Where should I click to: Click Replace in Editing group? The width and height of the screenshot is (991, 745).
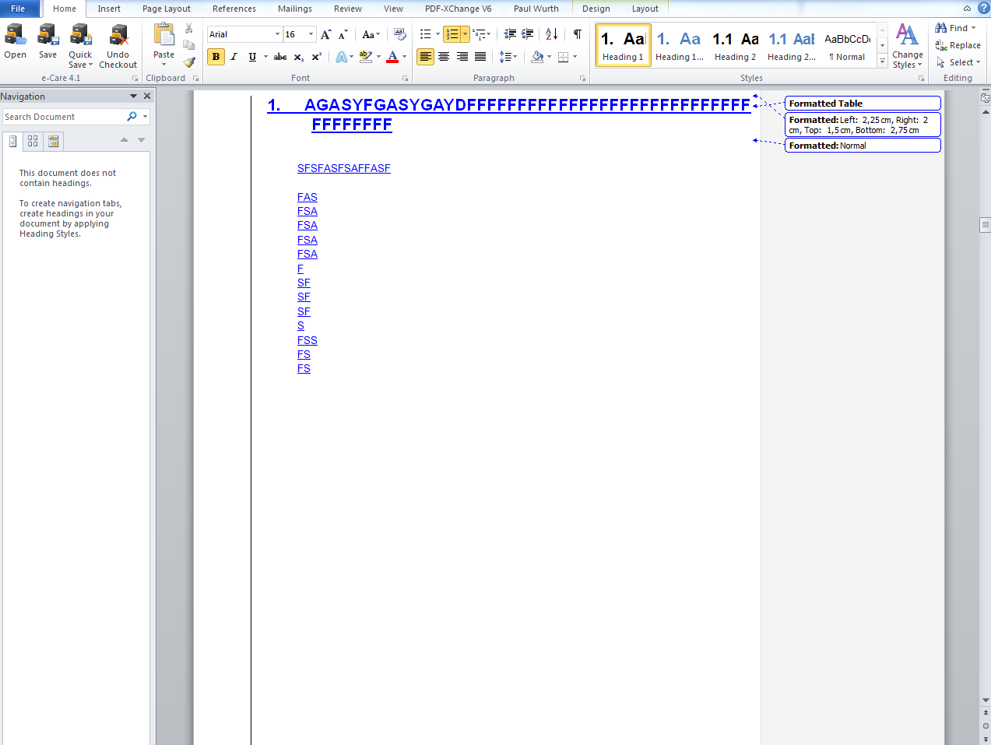coord(958,45)
